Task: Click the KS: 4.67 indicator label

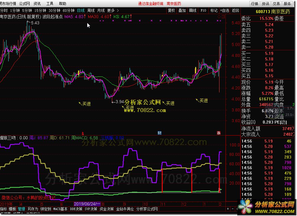Action: pos(123,17)
